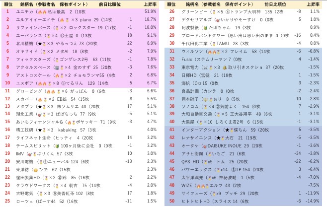Select the フィックスターズ entry
Viewport: 327px width, 207px height.
pyautogui.click(x=35, y=59)
